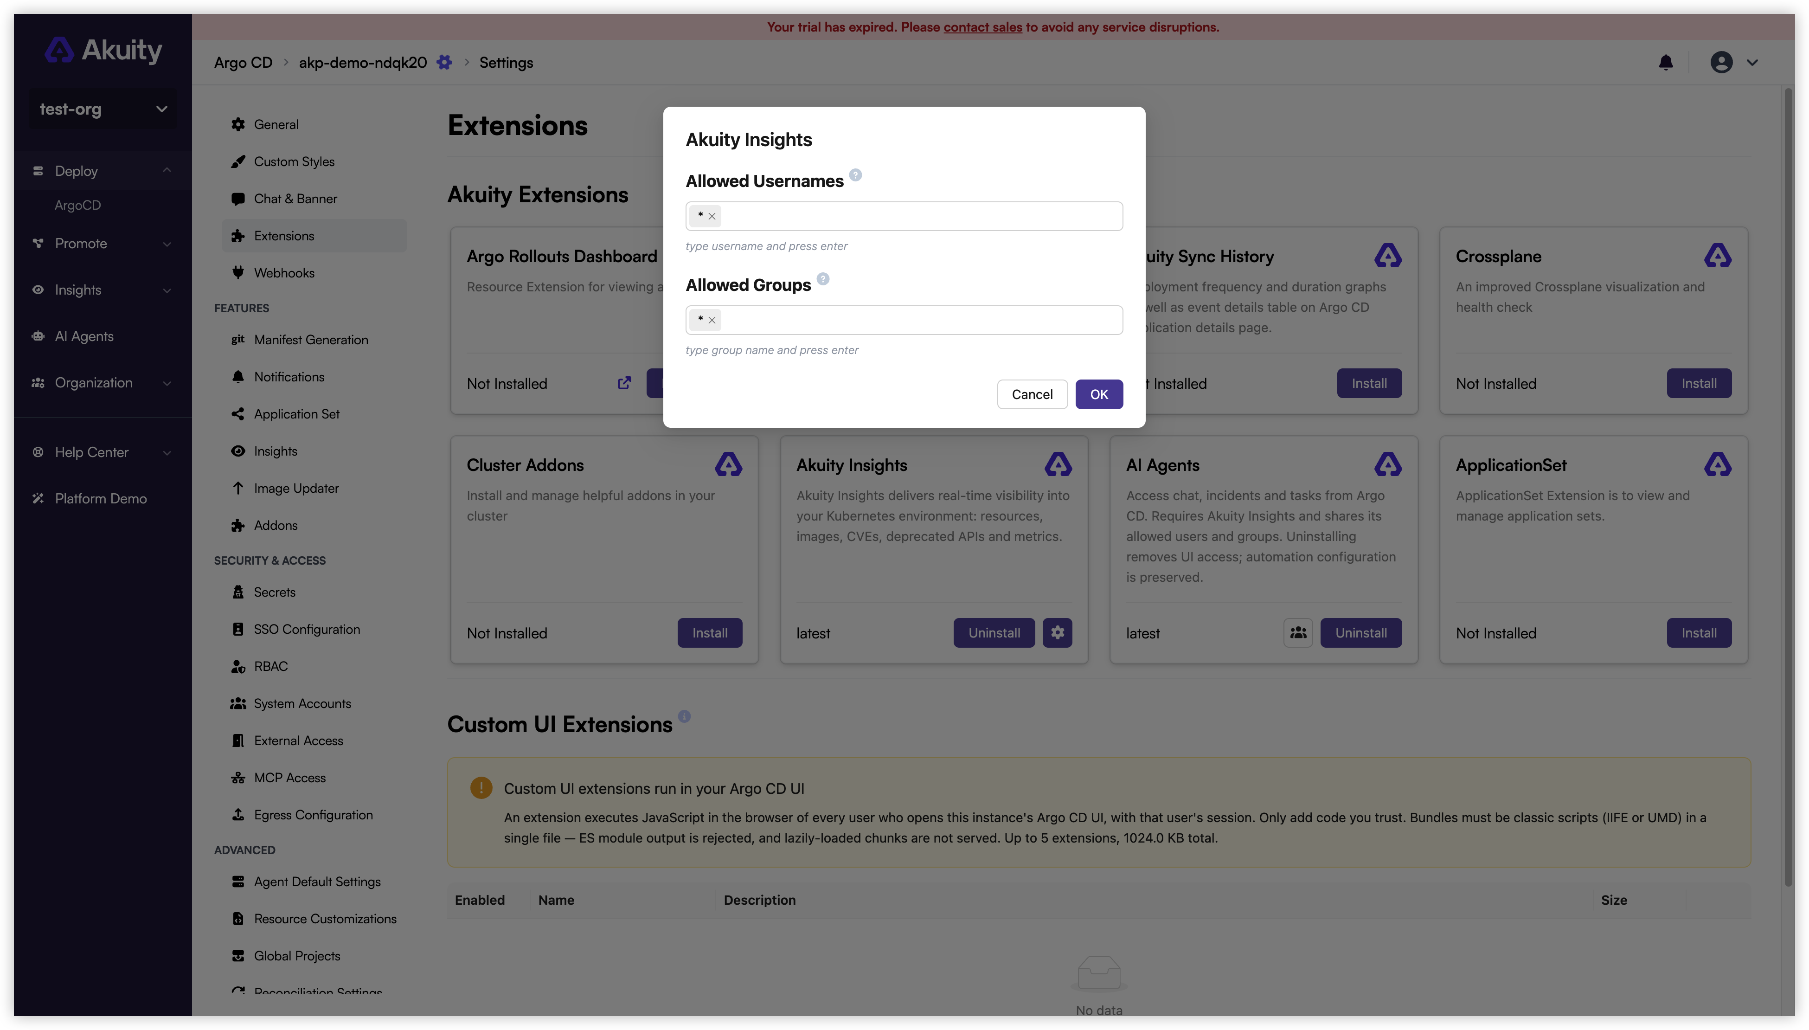This screenshot has height=1030, width=1809.
Task: Go to Argo CD breadcrumb
Action: (243, 62)
